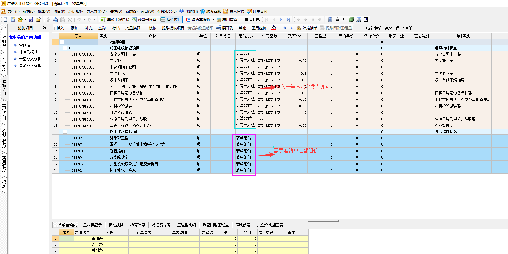The width and height of the screenshot is (508, 254).
Task: Click the Save floppy disk icon
Action: 31,19
